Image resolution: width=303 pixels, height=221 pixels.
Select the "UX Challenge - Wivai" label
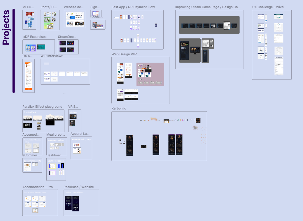[x=268, y=7]
